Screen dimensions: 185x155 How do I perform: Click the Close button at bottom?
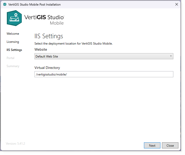(170, 145)
